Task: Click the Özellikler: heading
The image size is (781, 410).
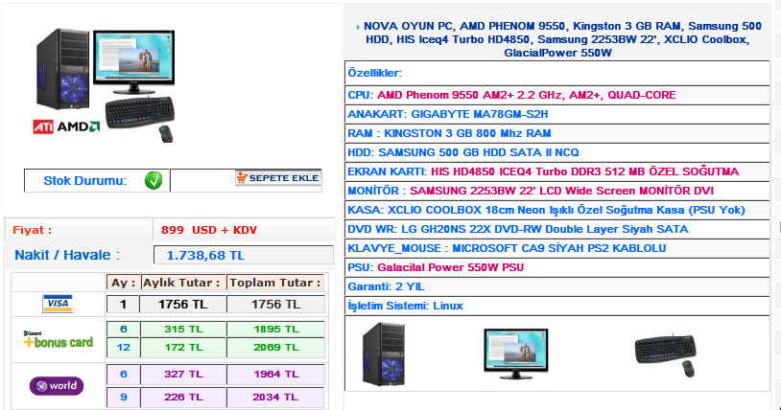Action: point(374,73)
